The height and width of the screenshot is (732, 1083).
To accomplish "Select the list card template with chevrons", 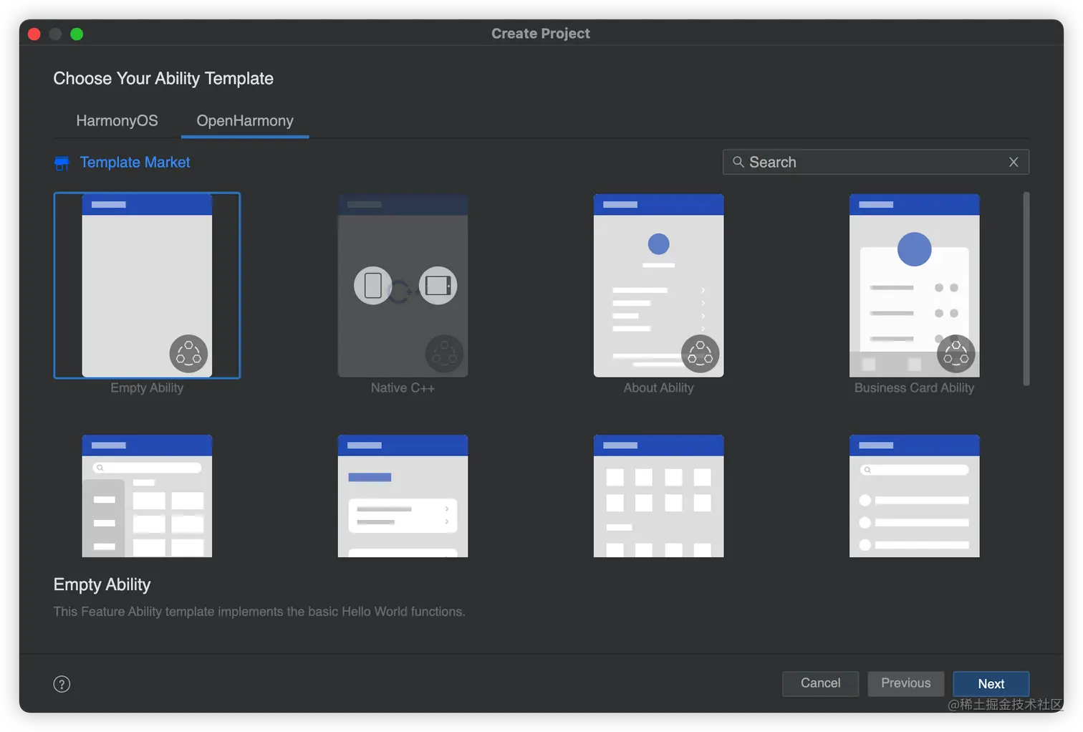I will [x=403, y=496].
